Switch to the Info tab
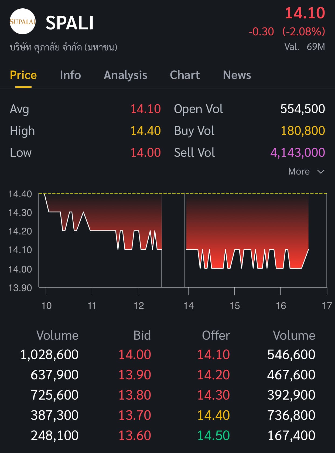Image resolution: width=335 pixels, height=453 pixels. click(70, 75)
